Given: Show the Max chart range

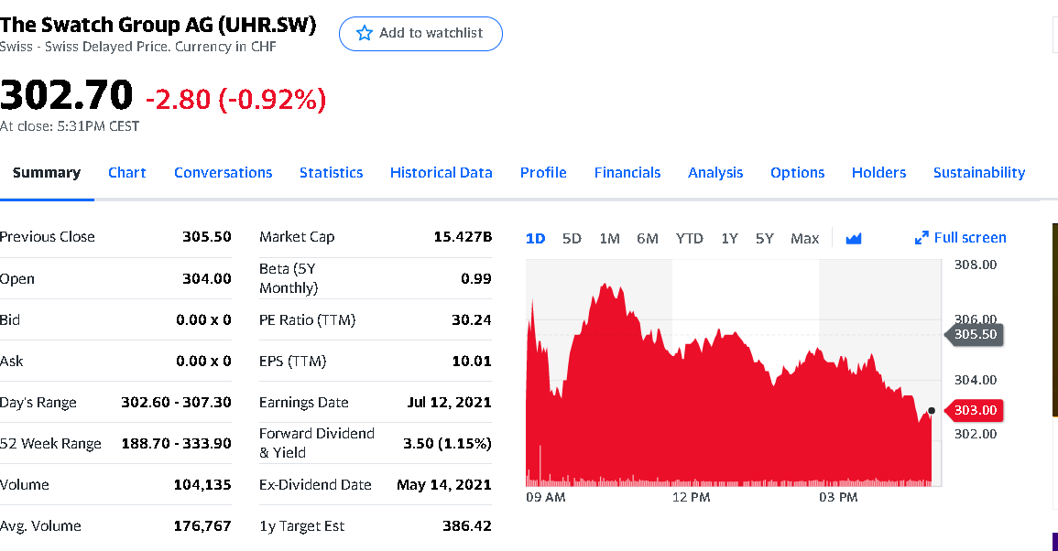Looking at the screenshot, I should tap(805, 239).
